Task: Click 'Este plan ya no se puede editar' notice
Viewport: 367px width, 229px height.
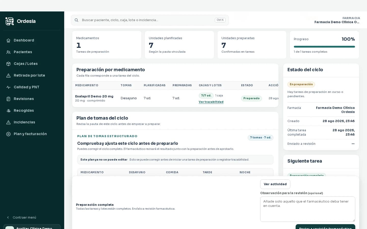Action: pyautogui.click(x=175, y=160)
